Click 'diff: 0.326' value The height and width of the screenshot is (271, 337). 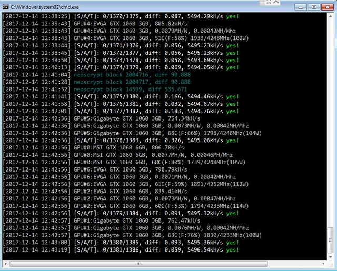tap(163, 140)
